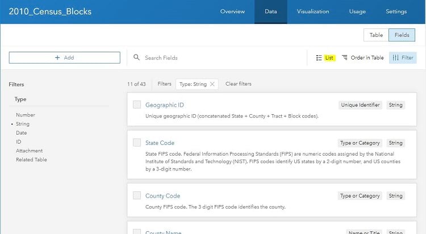426x234 pixels.
Task: Open the Geographic ID field link
Action: coord(164,105)
